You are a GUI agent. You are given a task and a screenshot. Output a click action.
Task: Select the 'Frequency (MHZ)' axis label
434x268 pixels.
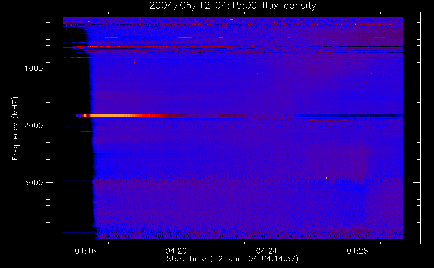15,129
